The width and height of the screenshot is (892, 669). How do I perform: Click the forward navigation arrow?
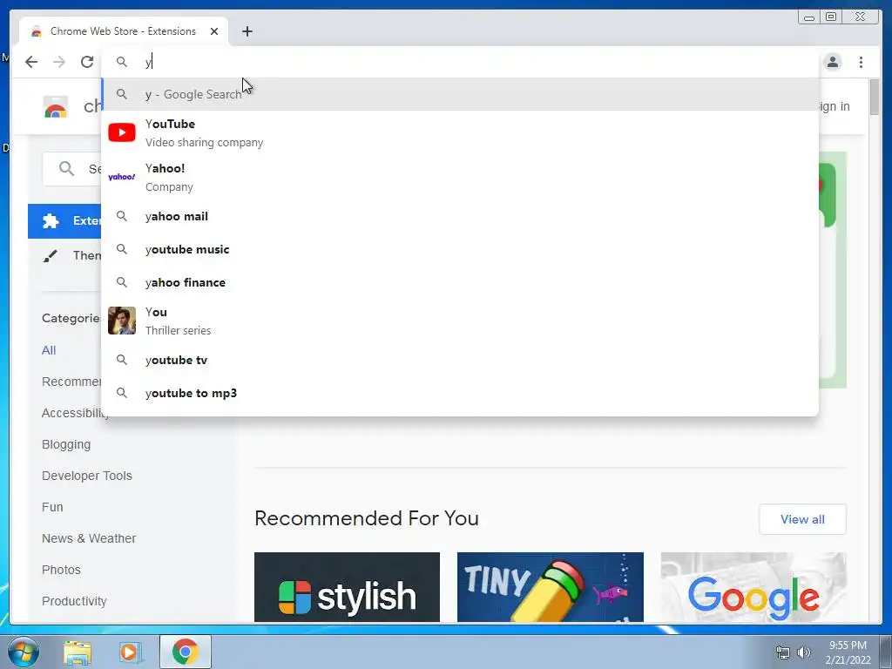tap(59, 62)
